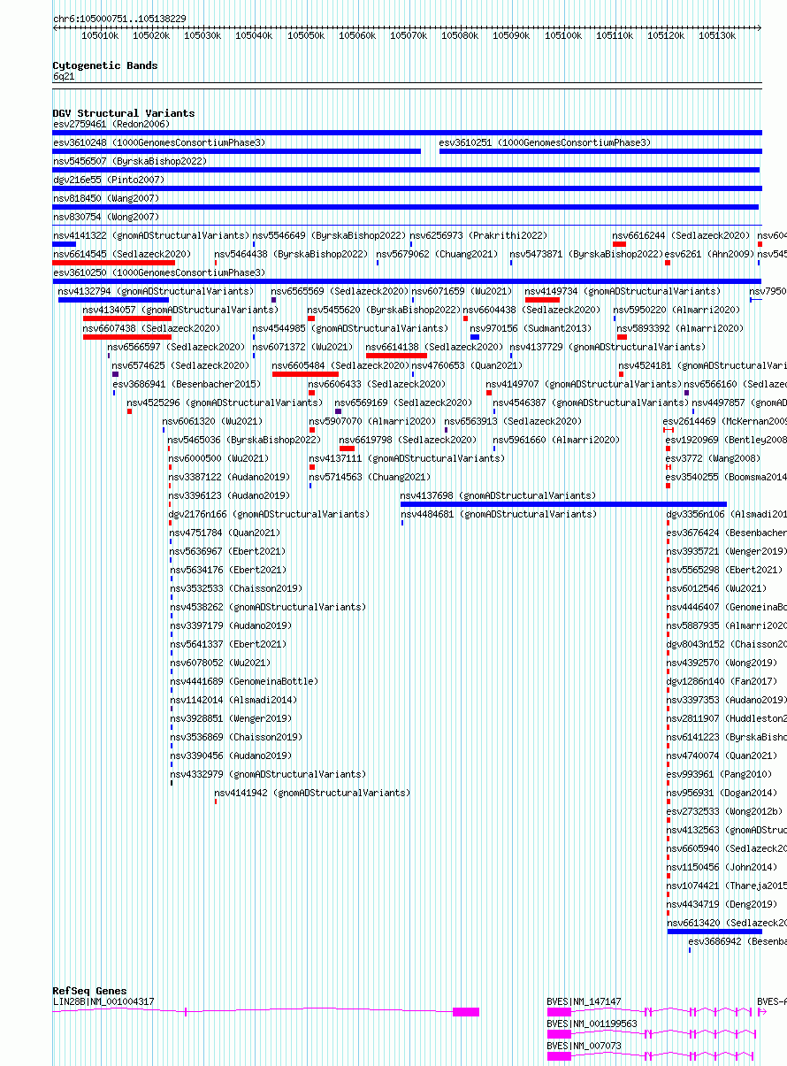Select nsv5893392 (Almarri2020) variant
This screenshot has height=1066, width=787.
680,328
